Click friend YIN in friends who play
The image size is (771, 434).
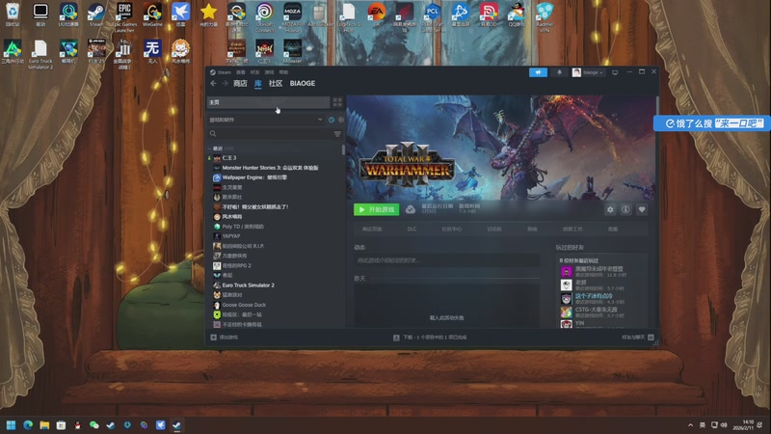point(580,323)
